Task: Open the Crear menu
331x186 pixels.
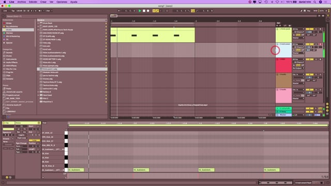Action: point(43,2)
